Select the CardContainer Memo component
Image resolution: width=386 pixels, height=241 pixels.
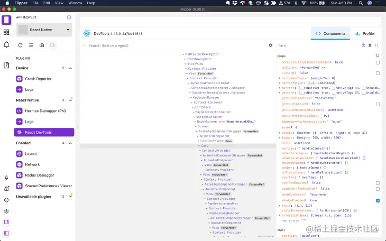point(216,141)
